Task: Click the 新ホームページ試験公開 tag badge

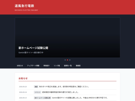Action: [x=42, y=98]
